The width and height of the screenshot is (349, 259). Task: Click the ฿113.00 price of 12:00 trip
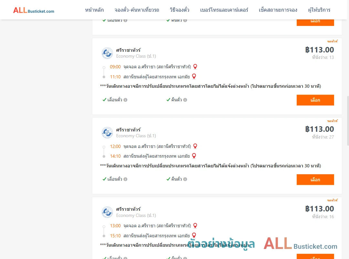(x=319, y=129)
